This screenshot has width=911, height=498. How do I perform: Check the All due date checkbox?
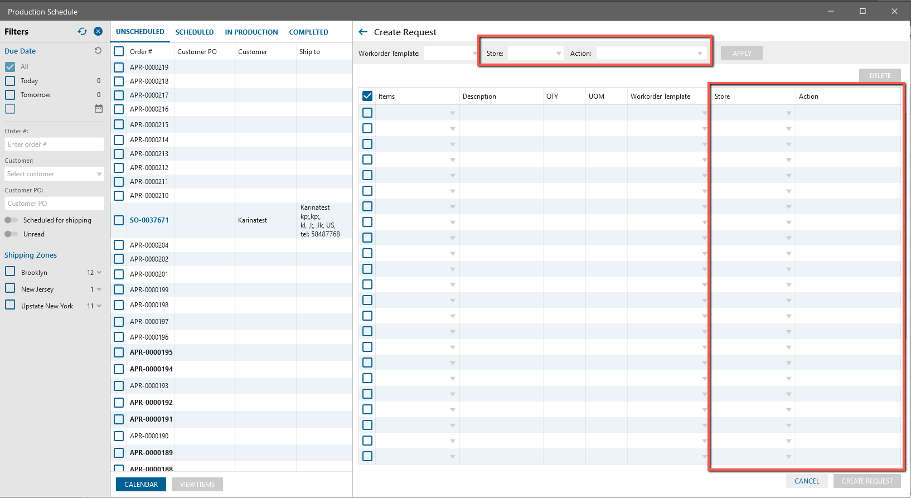coord(10,67)
